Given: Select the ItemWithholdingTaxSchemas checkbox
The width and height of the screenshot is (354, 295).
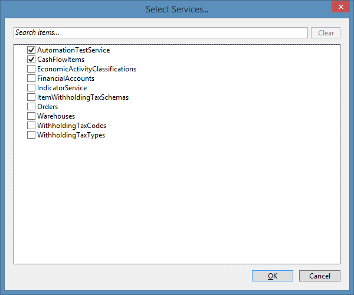Looking at the screenshot, I should pyautogui.click(x=31, y=97).
